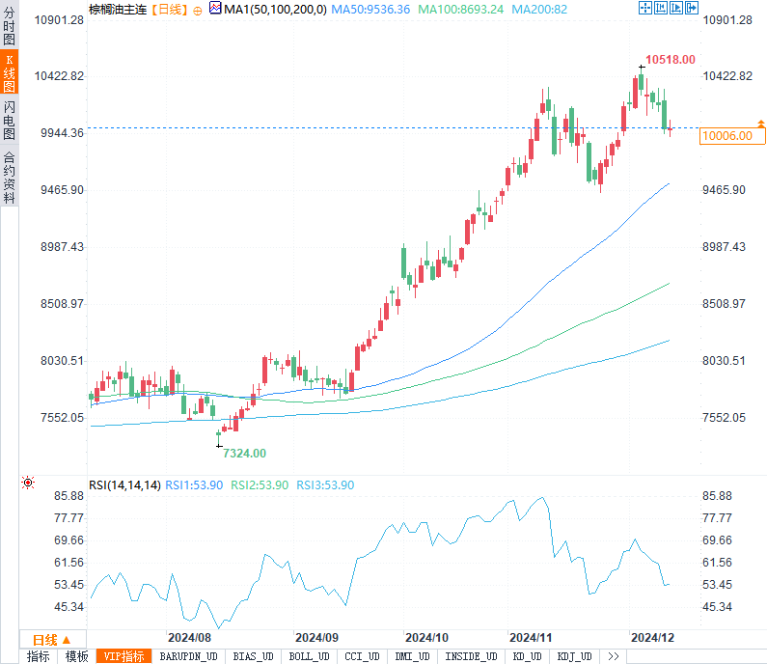Click the 10006.00 current price label
767x664 pixels.
tap(727, 136)
